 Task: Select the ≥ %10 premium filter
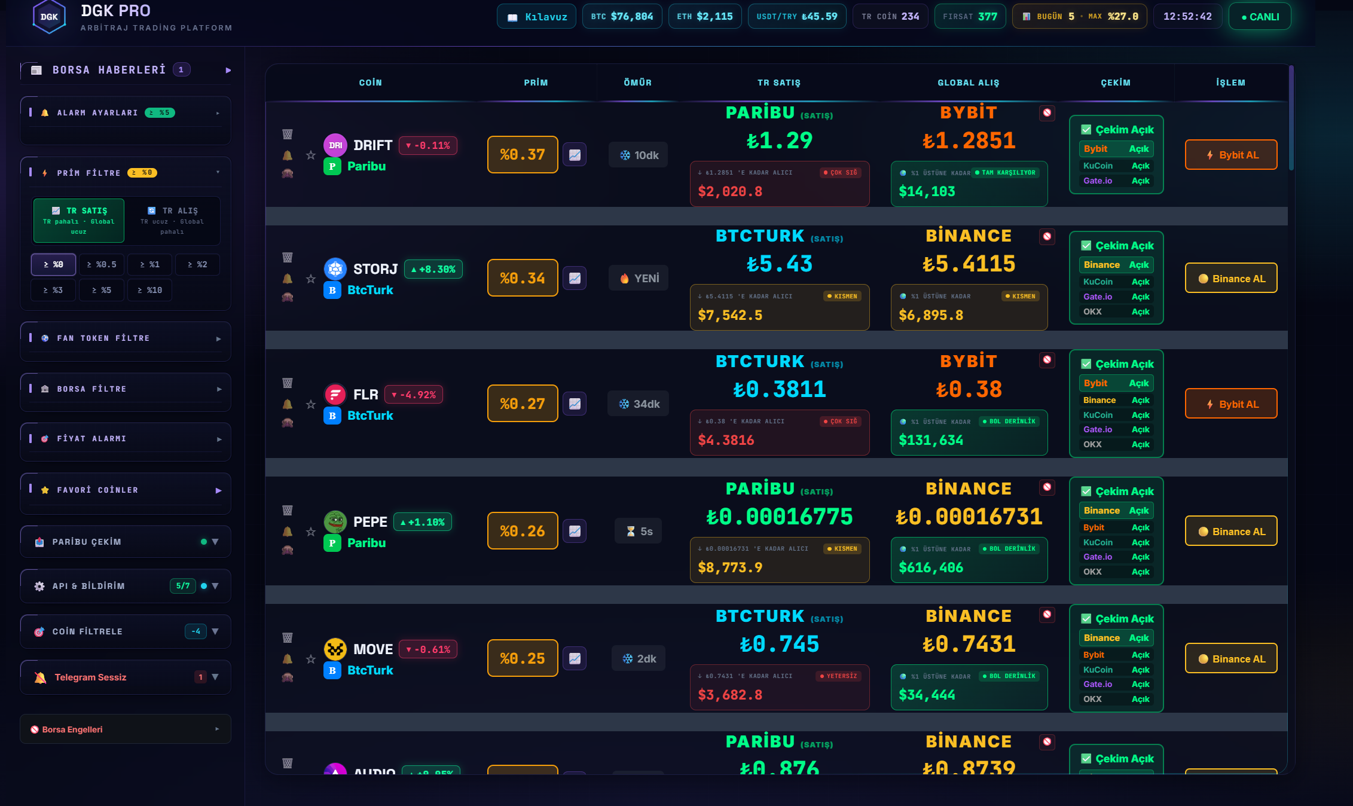(x=149, y=290)
